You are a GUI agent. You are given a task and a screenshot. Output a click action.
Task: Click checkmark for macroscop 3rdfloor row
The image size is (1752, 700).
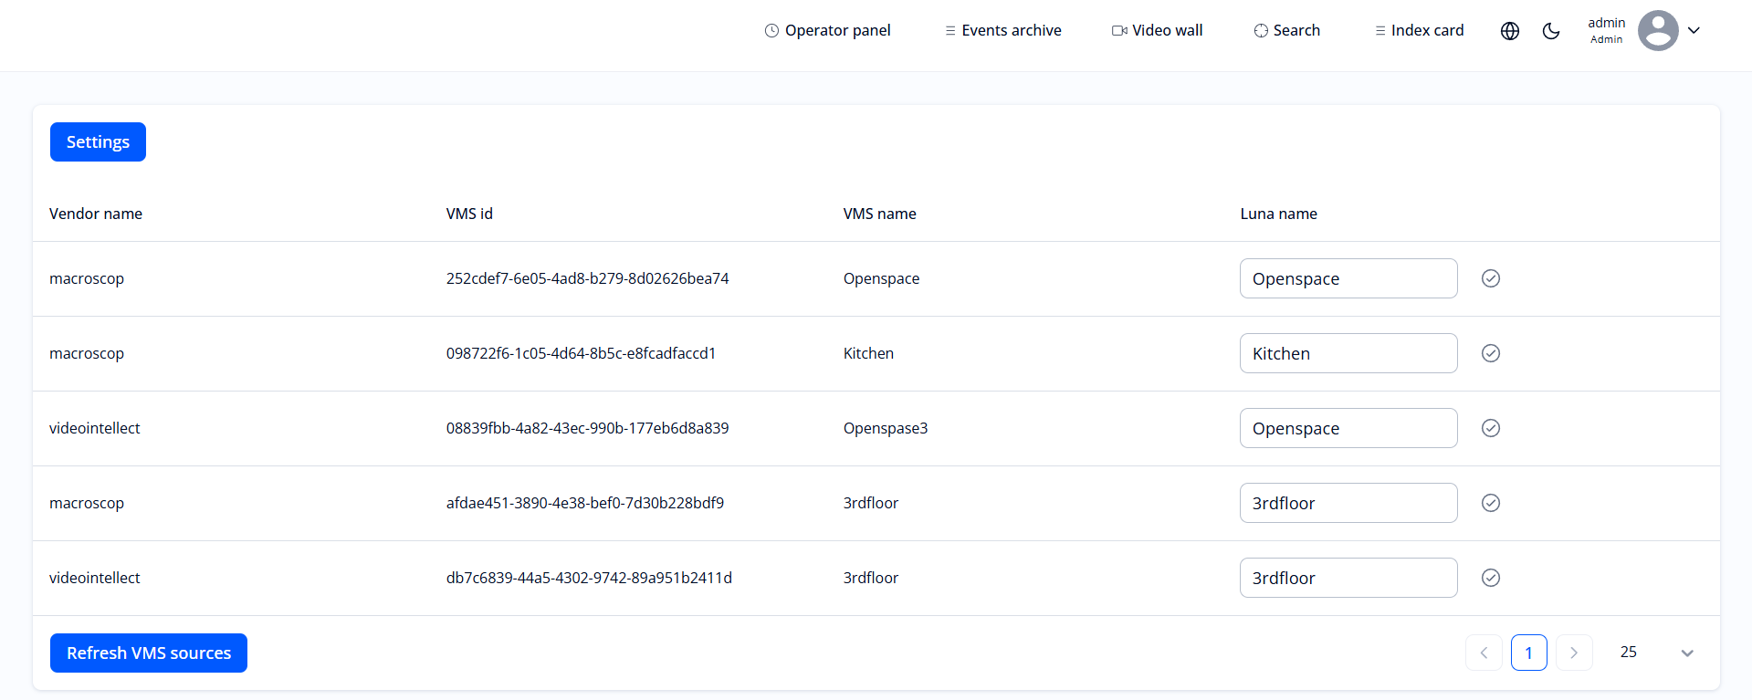point(1490,503)
